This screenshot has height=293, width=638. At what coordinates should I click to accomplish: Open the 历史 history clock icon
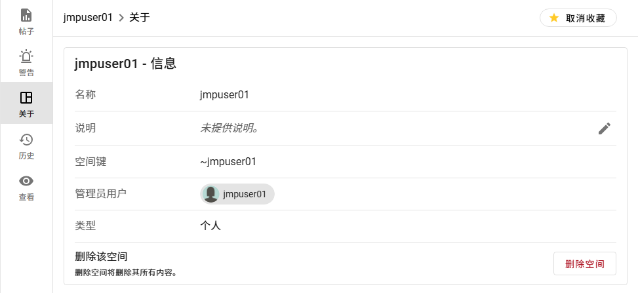(26, 140)
